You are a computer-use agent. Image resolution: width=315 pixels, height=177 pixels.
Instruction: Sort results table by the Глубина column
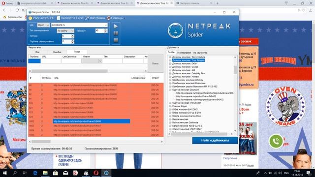pyautogui.click(x=46, y=78)
